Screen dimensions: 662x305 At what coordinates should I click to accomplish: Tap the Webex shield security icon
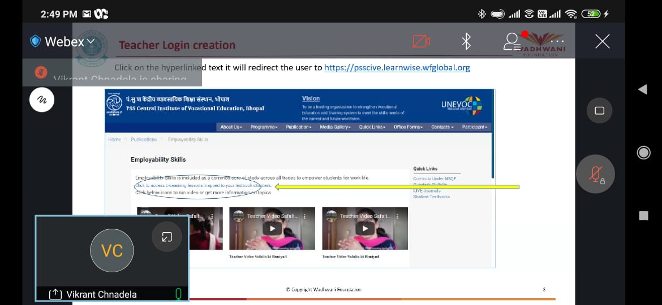tap(35, 41)
